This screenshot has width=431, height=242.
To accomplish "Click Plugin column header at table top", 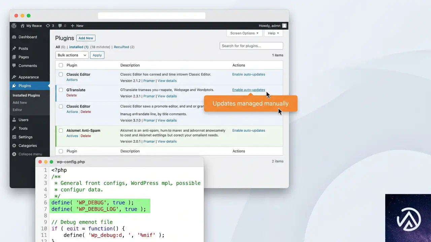I will 72,65.
